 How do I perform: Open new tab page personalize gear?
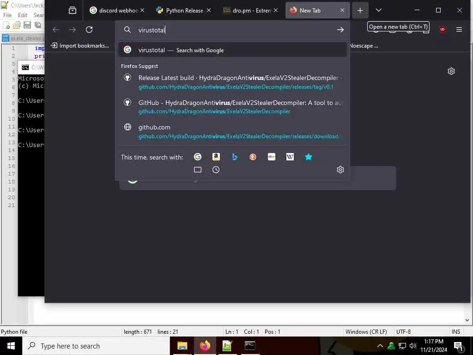pyautogui.click(x=451, y=71)
